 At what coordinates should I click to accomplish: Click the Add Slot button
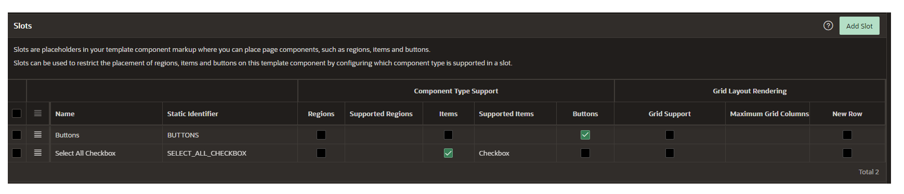point(859,26)
